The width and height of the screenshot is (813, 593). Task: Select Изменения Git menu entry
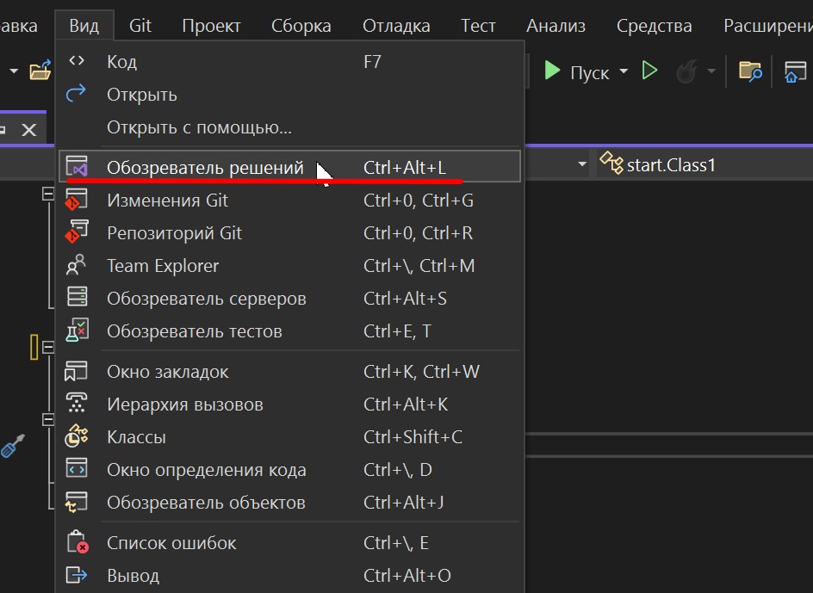click(x=289, y=200)
